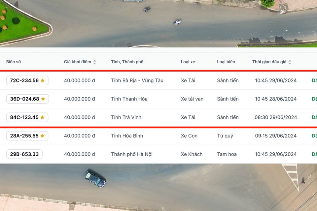The image size is (317, 211).
Task: Sort by Thời gian đấu giá arrow icon
Action: pyautogui.click(x=290, y=62)
